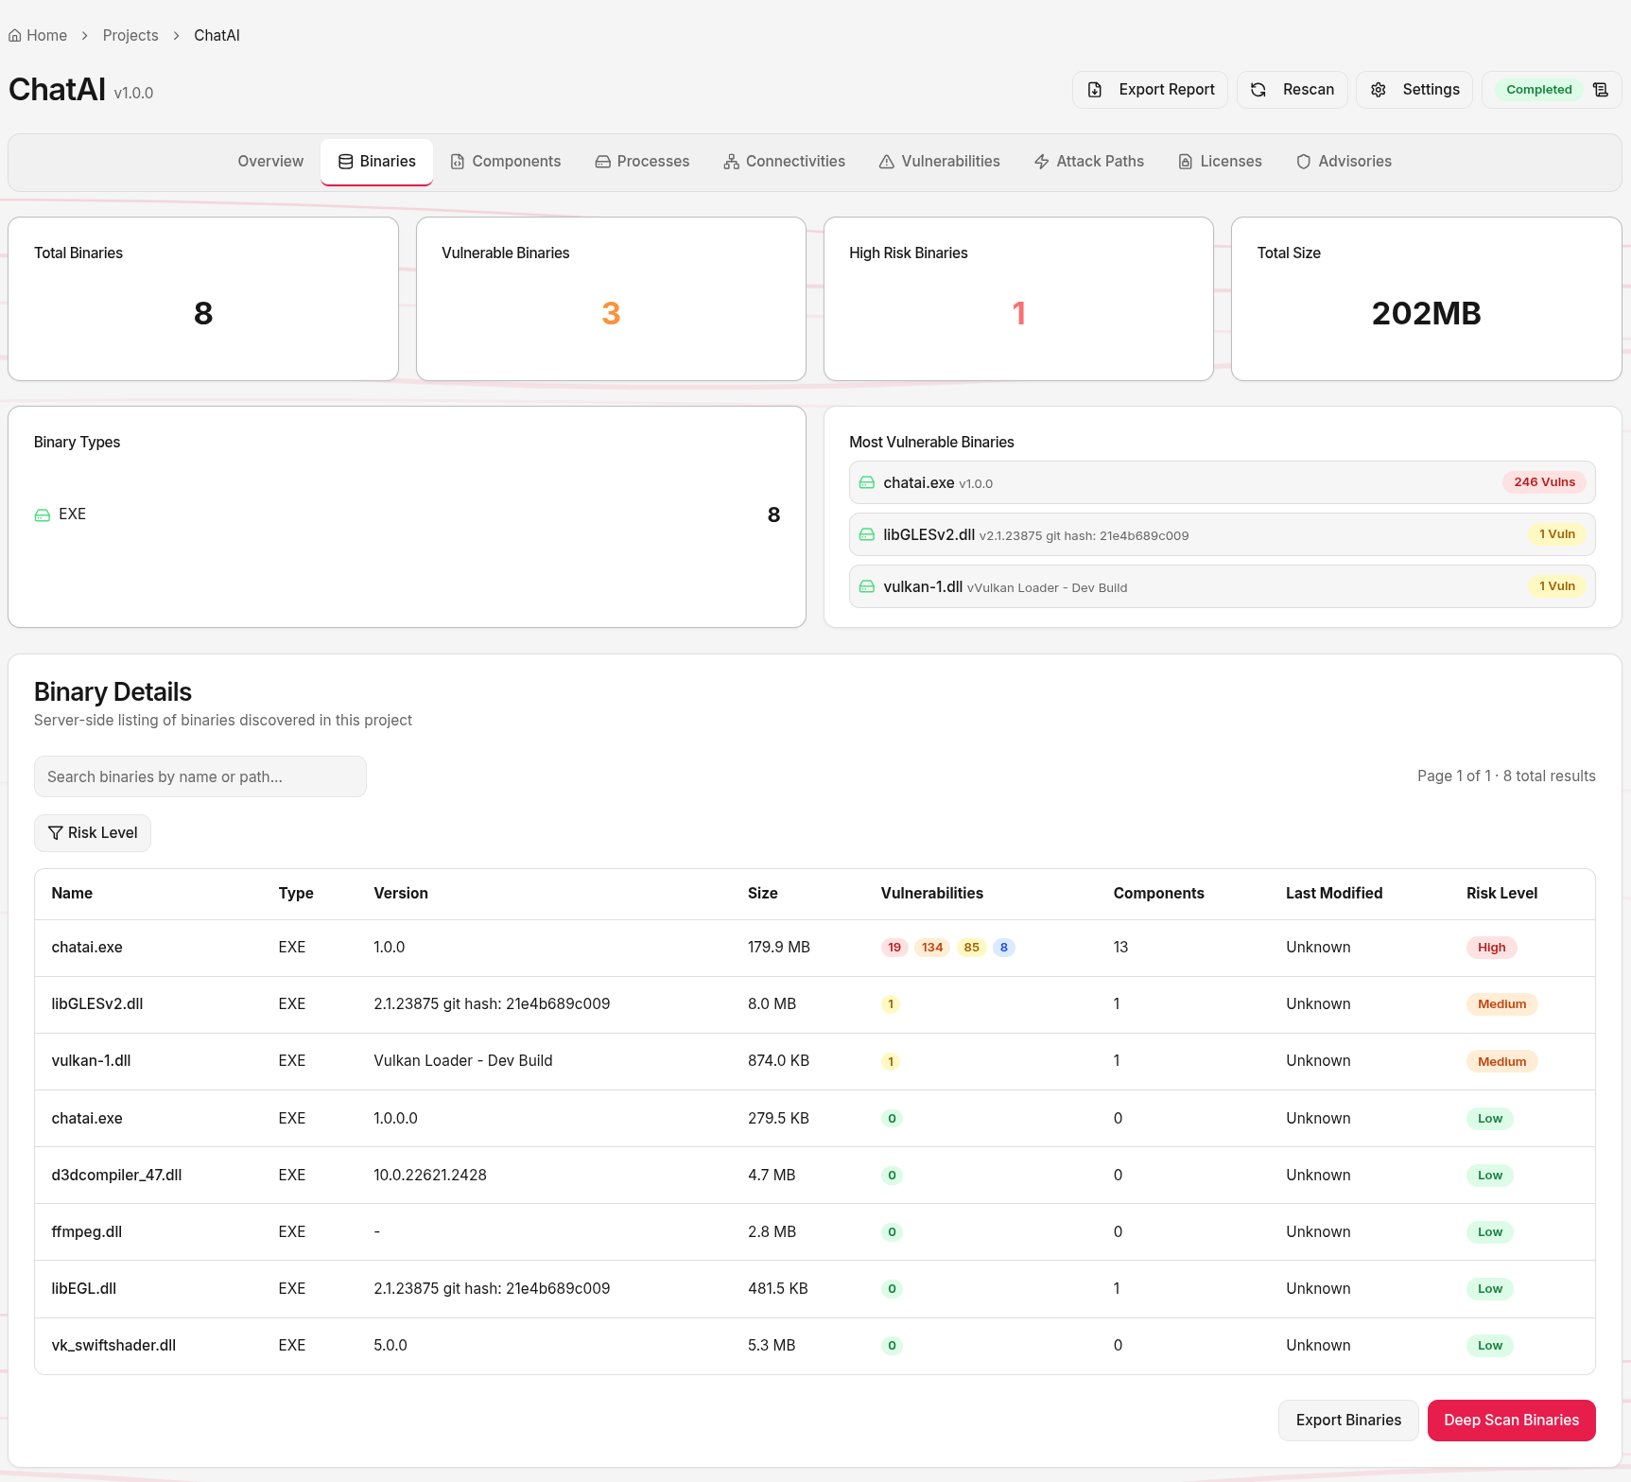Click ffmpeg.dll name in table
Viewport: 1631px width, 1482px height.
pos(87,1232)
